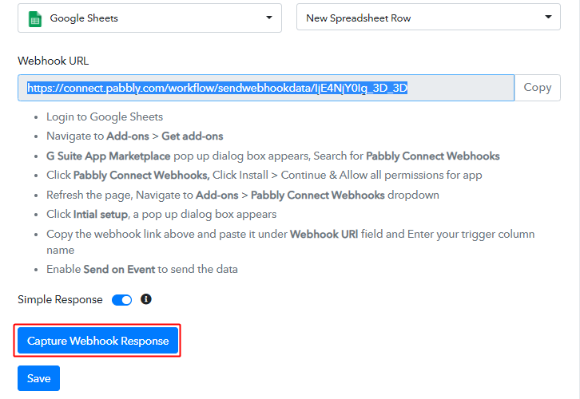
Task: Expand the New Spreadsheet Row trigger dropdown
Action: coord(428,17)
